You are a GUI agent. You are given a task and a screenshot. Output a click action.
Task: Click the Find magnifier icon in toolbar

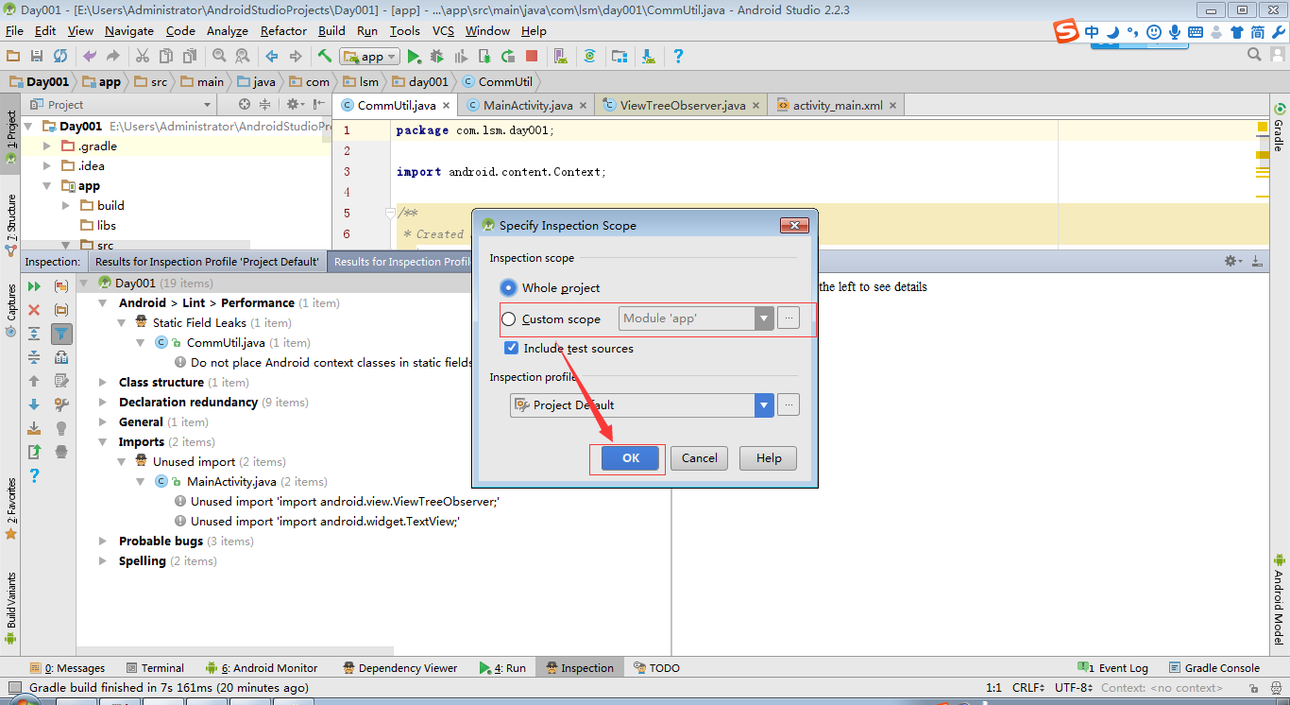[219, 57]
